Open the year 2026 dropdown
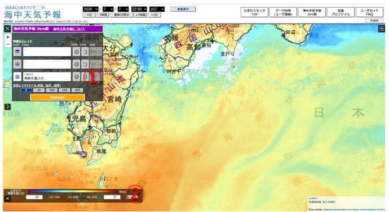Screen dimensions: 389x212 point(91,9)
